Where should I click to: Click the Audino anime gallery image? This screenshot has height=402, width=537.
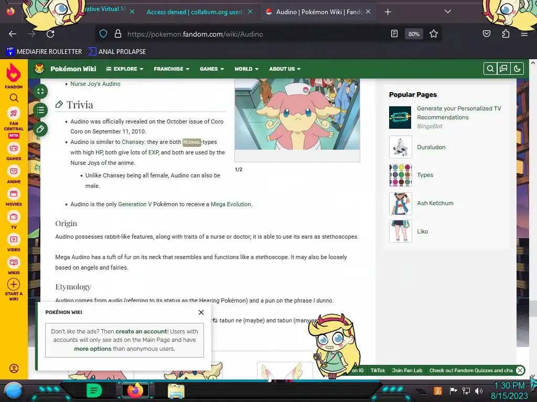click(x=297, y=114)
